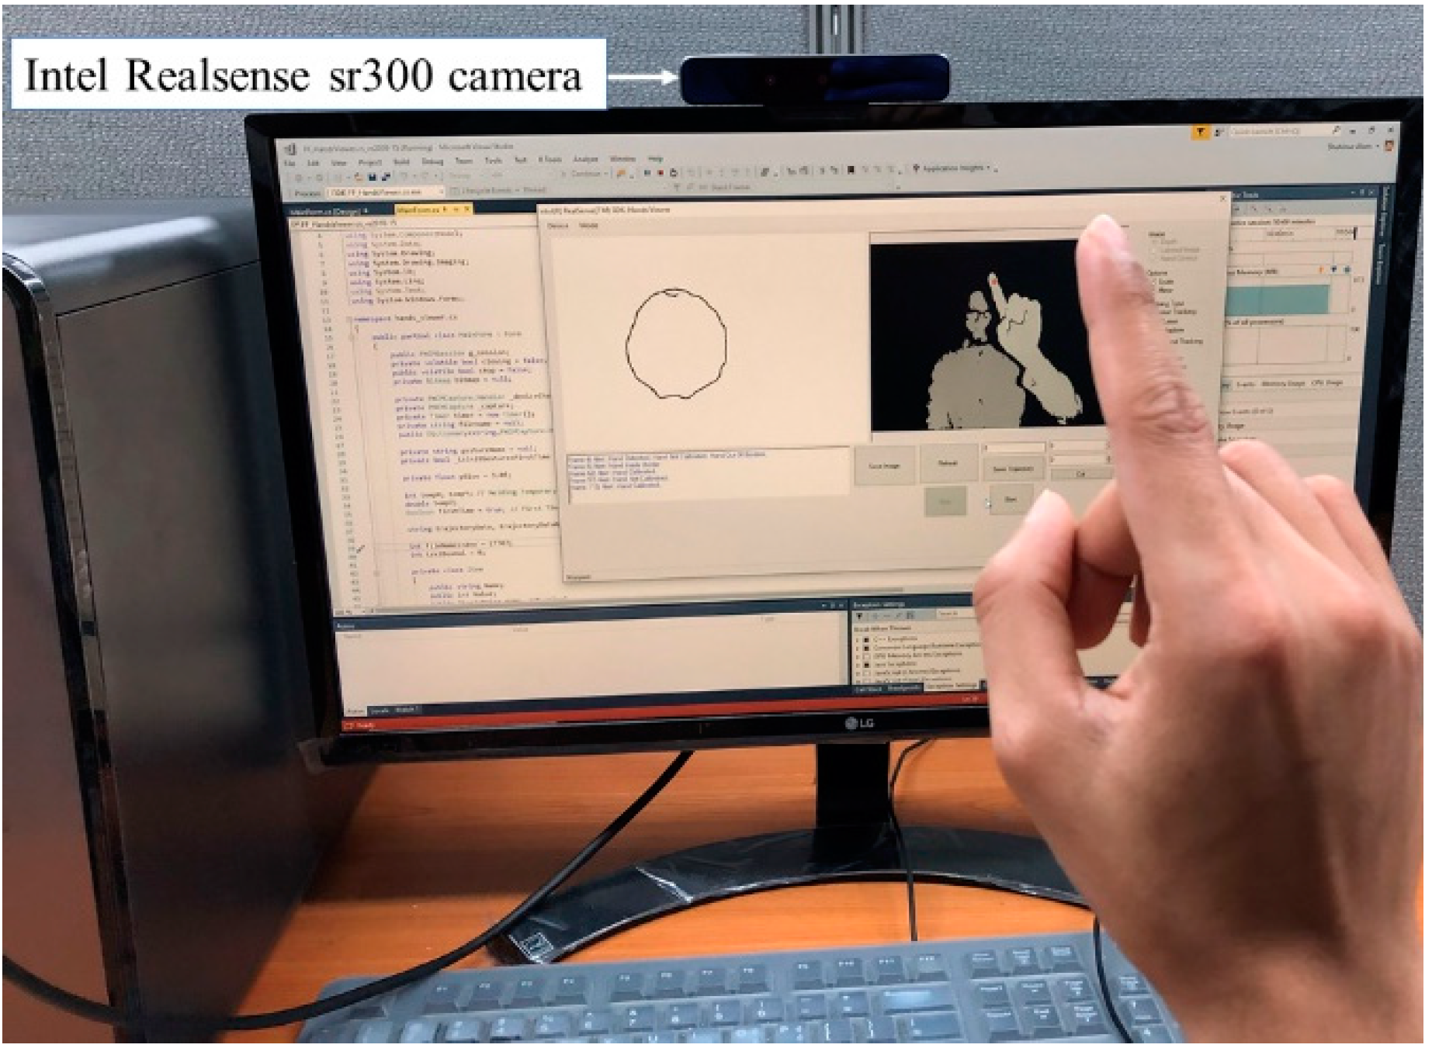
Task: Click the yellow notifications filter icon
Action: tap(1201, 132)
